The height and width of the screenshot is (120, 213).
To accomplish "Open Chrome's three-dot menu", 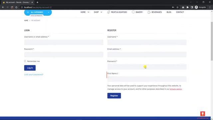I will [x=210, y=7].
